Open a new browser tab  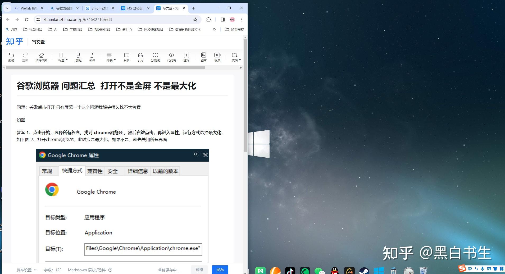[x=193, y=8]
